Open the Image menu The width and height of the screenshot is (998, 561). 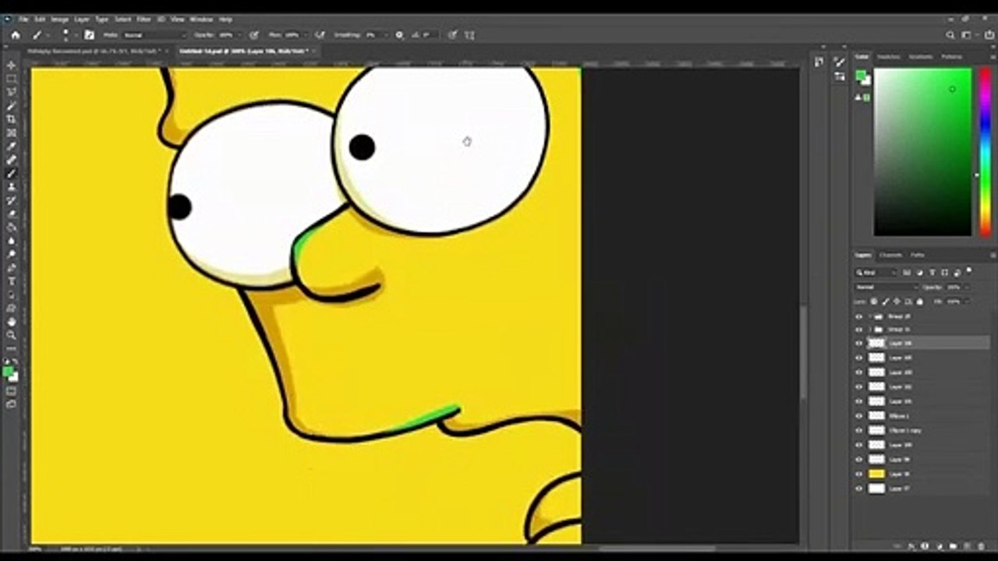click(x=60, y=19)
